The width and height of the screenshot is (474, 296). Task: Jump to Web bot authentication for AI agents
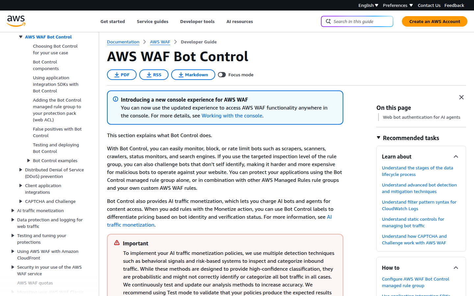pos(421,117)
